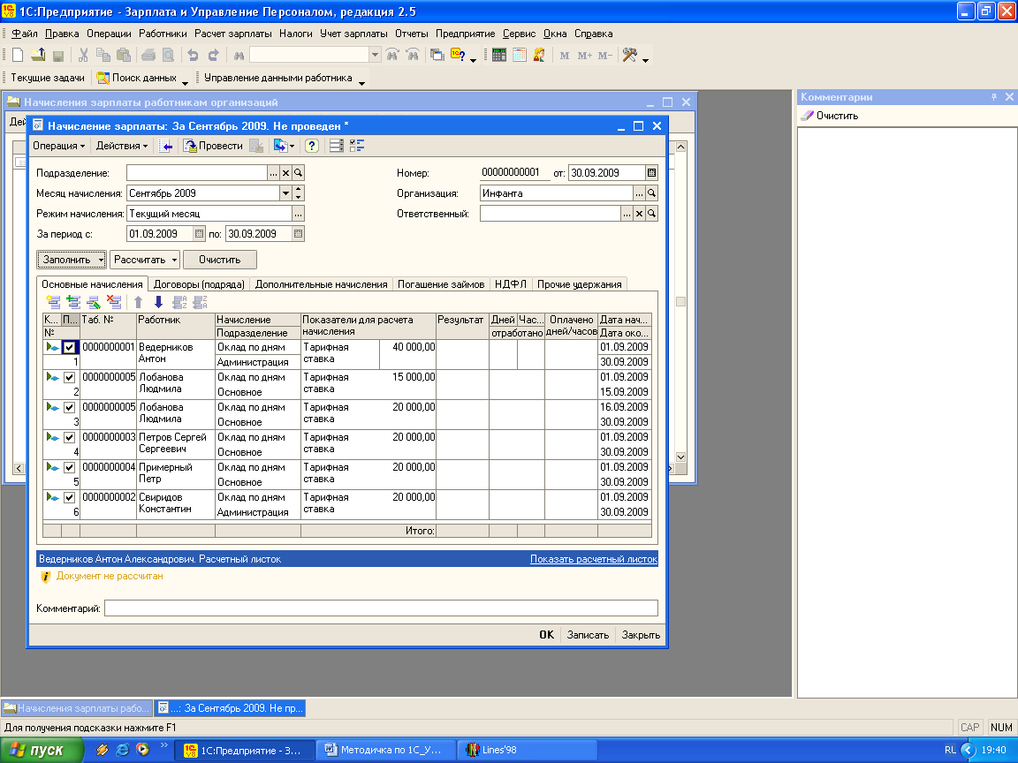Move row up with the up arrow icon
The height and width of the screenshot is (763, 1018).
point(138,302)
